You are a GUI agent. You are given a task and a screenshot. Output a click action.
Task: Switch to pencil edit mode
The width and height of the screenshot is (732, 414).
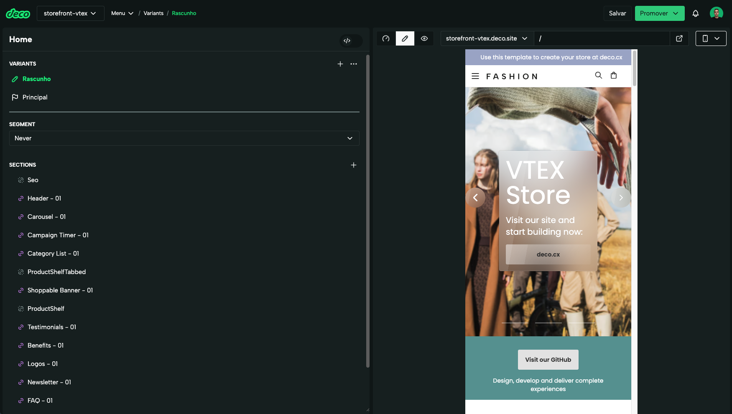click(x=405, y=38)
